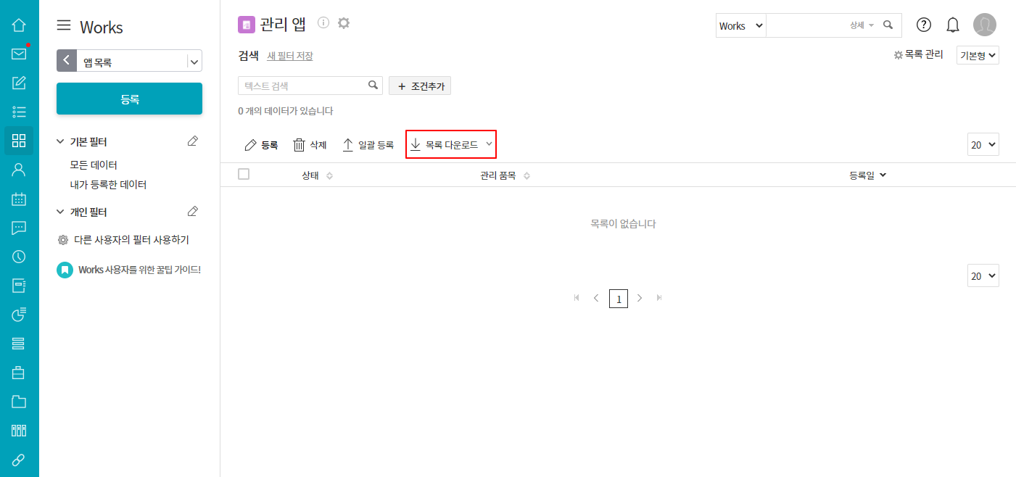Select 모든 데이터 filter
The image size is (1016, 477).
pyautogui.click(x=94, y=165)
